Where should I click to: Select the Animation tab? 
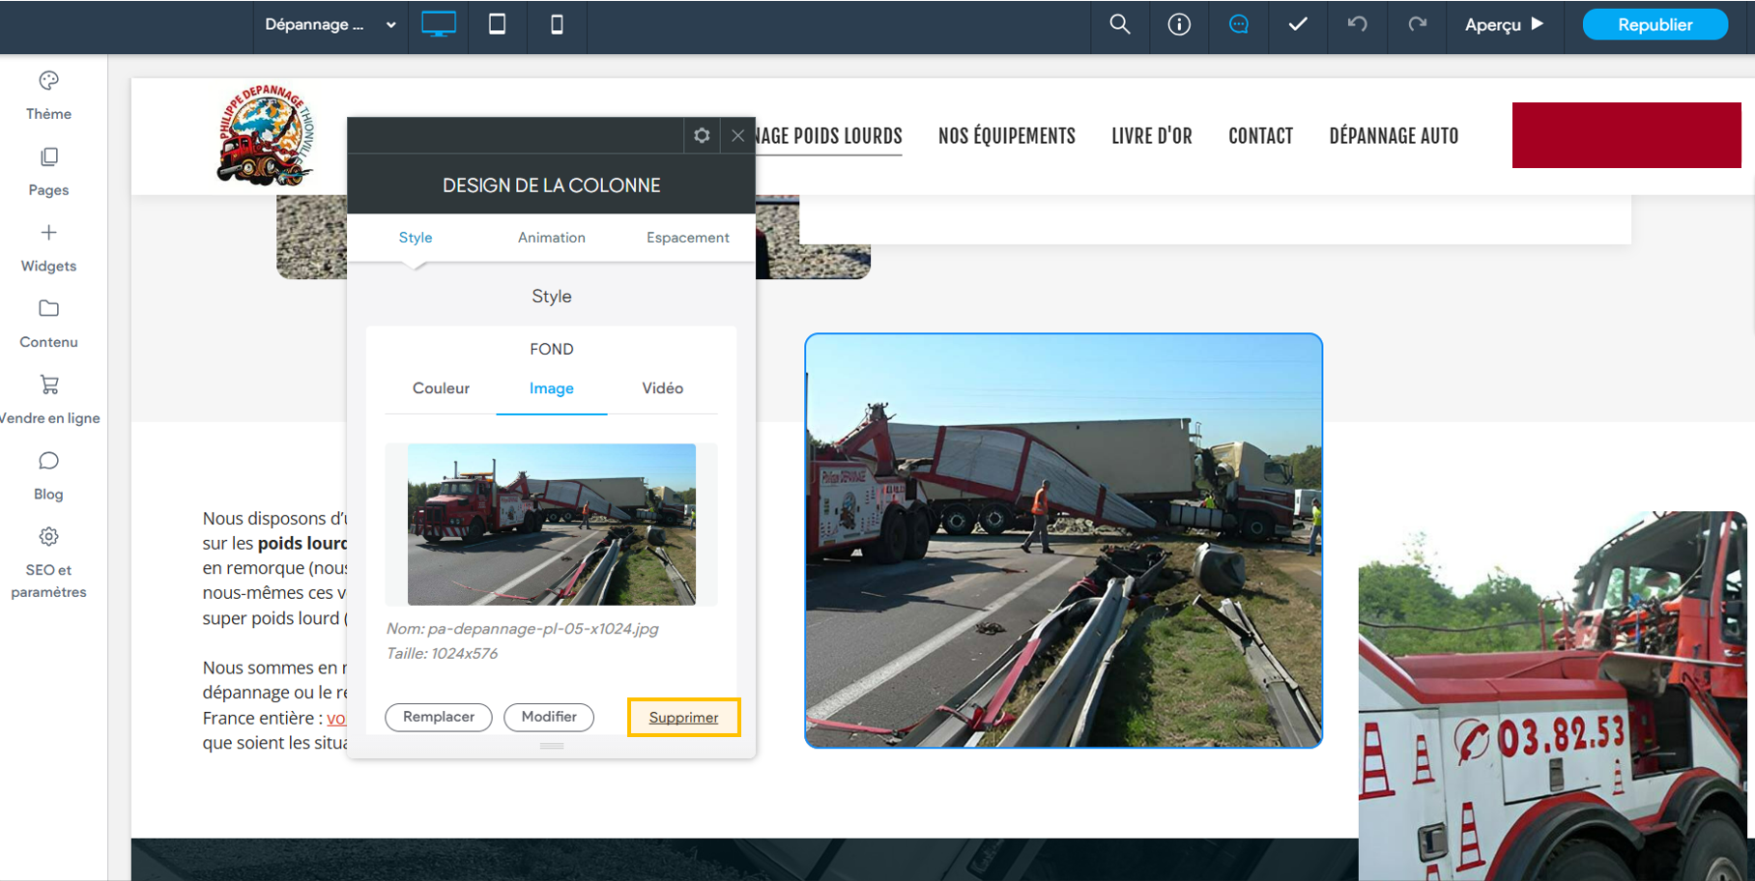pos(552,238)
